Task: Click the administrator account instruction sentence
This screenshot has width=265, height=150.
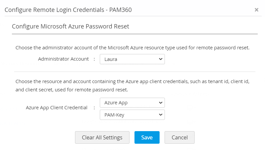Action: (x=132, y=48)
